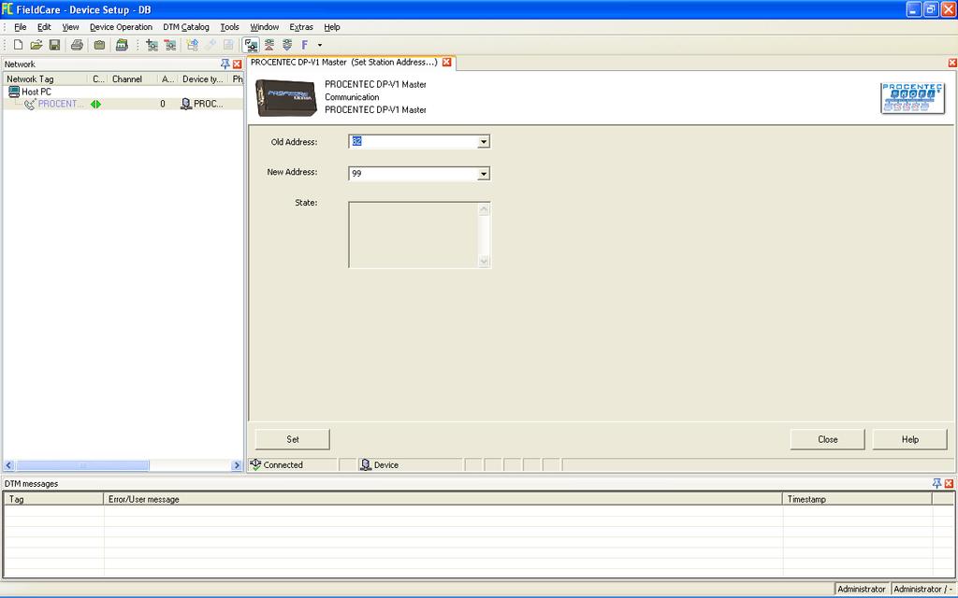Click the Network Tag column header

click(45, 78)
